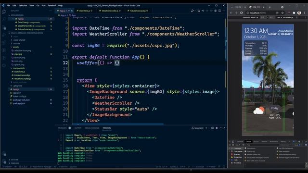Toggle Eager evaluation checkbox
The width and height of the screenshot is (308, 173).
point(277,151)
